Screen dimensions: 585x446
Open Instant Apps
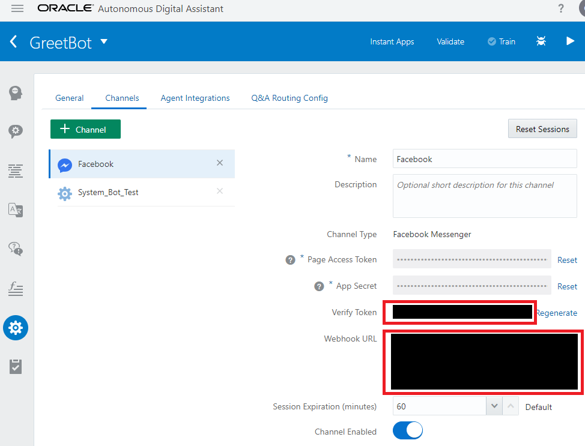tap(392, 41)
